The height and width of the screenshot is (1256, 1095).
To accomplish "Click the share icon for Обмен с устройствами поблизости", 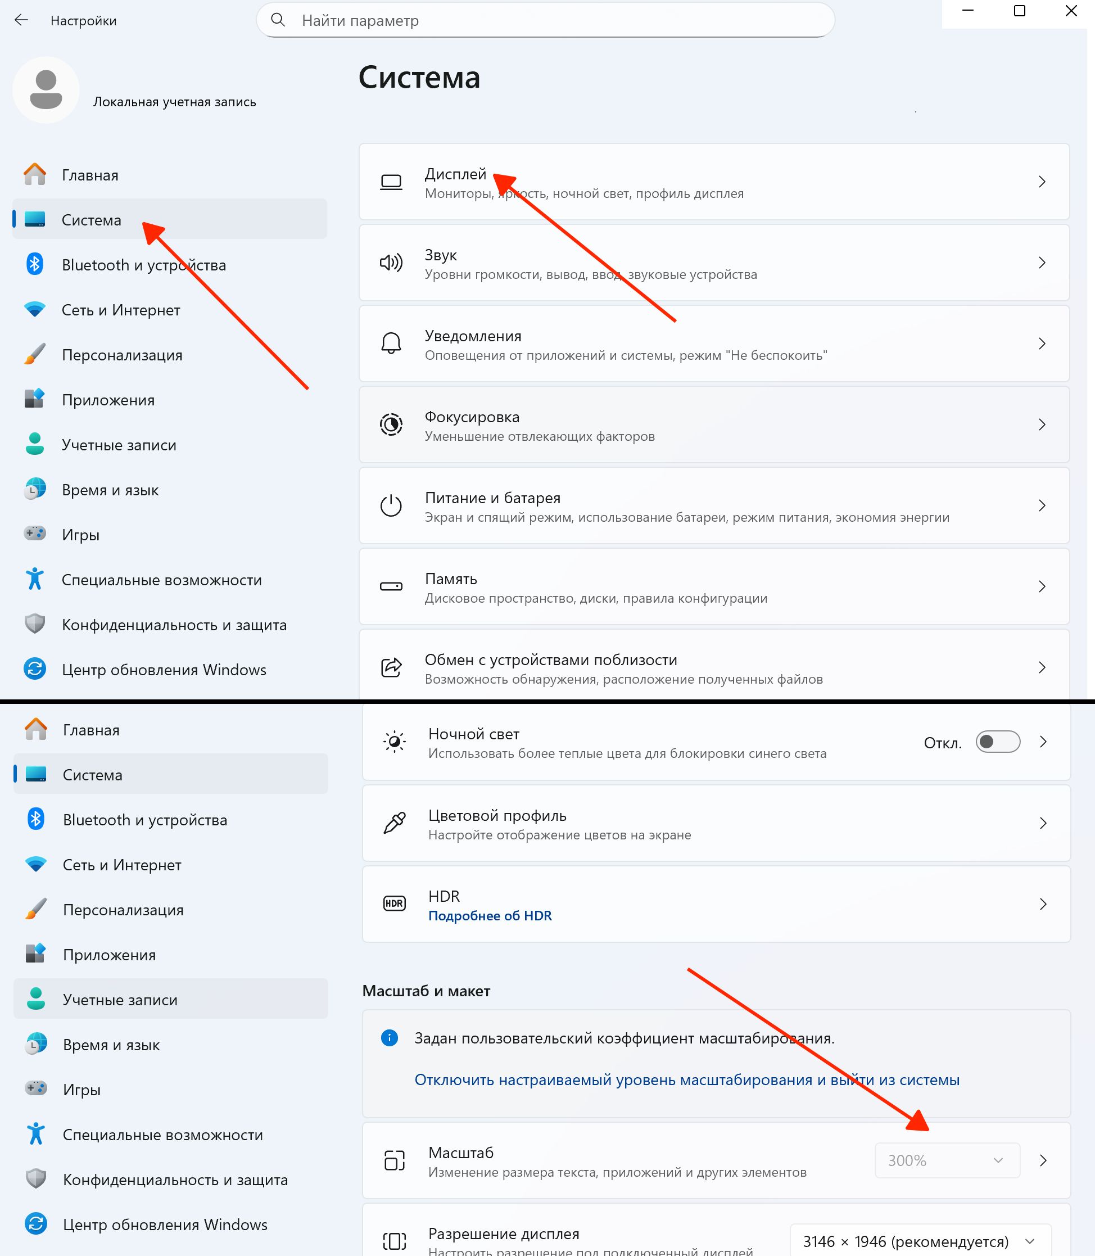I will [391, 667].
